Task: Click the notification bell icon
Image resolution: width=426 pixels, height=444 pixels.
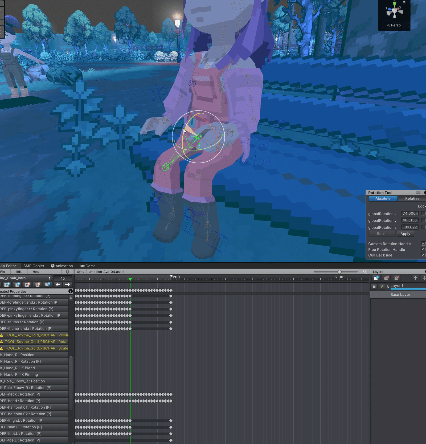Action: pos(67,272)
